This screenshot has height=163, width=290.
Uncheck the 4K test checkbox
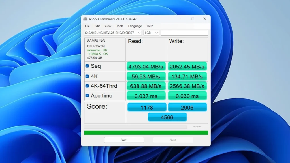coord(87,76)
